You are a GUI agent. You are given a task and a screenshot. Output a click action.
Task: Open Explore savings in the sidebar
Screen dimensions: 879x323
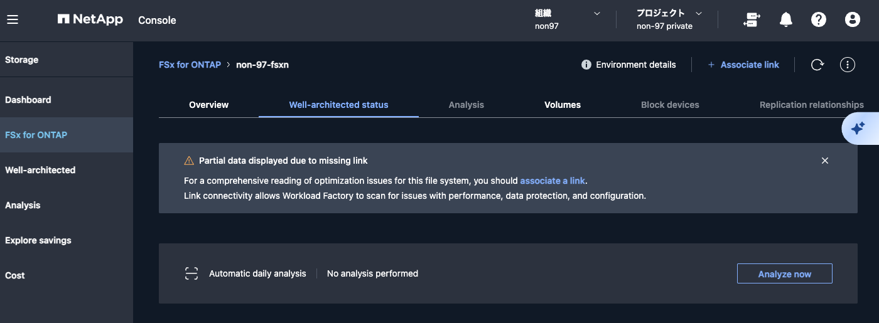click(67, 240)
